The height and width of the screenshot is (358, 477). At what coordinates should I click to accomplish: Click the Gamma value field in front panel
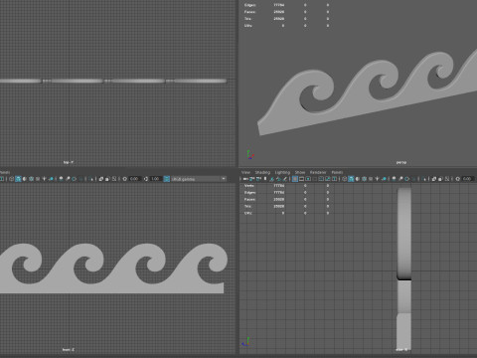click(156, 179)
